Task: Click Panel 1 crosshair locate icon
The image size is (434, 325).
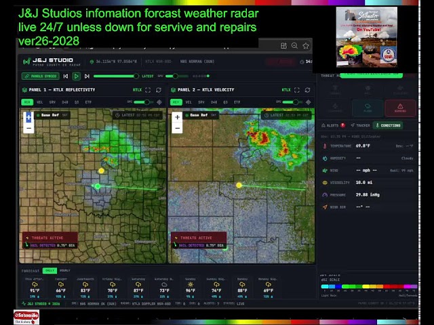Action: point(159,102)
